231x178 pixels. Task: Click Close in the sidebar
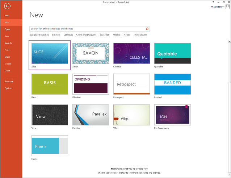[7, 70]
